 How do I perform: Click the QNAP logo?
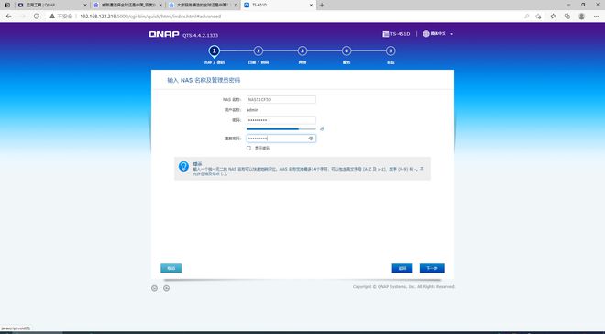164,34
